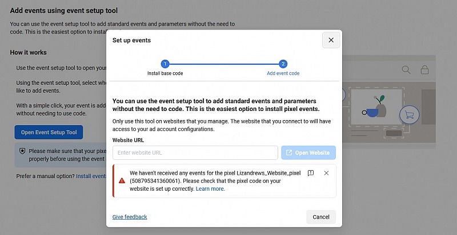Cancel the event setup dialog
The width and height of the screenshot is (457, 235).
click(321, 217)
